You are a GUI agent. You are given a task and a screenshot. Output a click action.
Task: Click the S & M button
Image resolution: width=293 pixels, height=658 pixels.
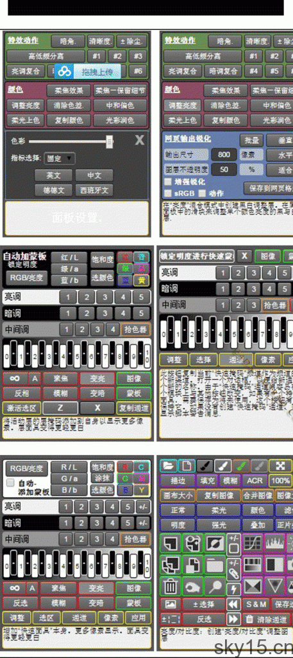pyautogui.click(x=256, y=604)
